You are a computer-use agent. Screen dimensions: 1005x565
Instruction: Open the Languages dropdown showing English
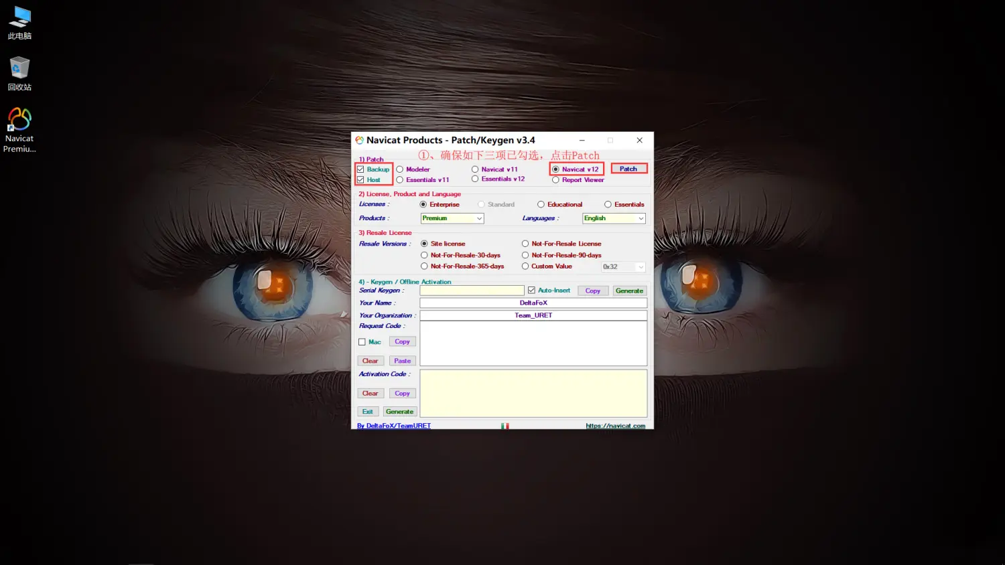pyautogui.click(x=614, y=218)
